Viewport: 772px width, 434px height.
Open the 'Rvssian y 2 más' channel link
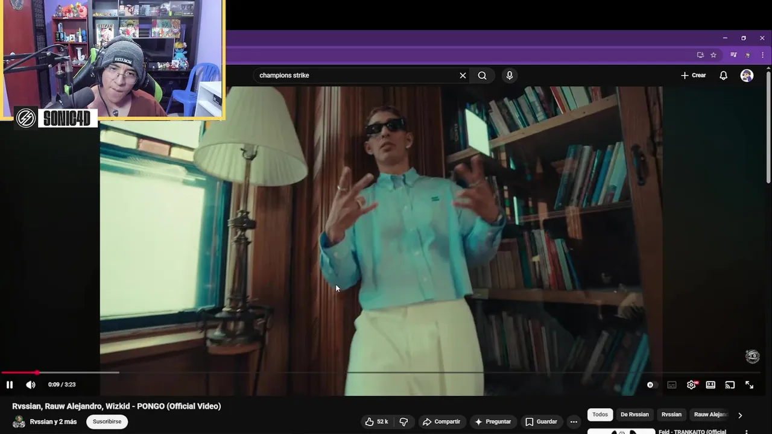(x=53, y=422)
